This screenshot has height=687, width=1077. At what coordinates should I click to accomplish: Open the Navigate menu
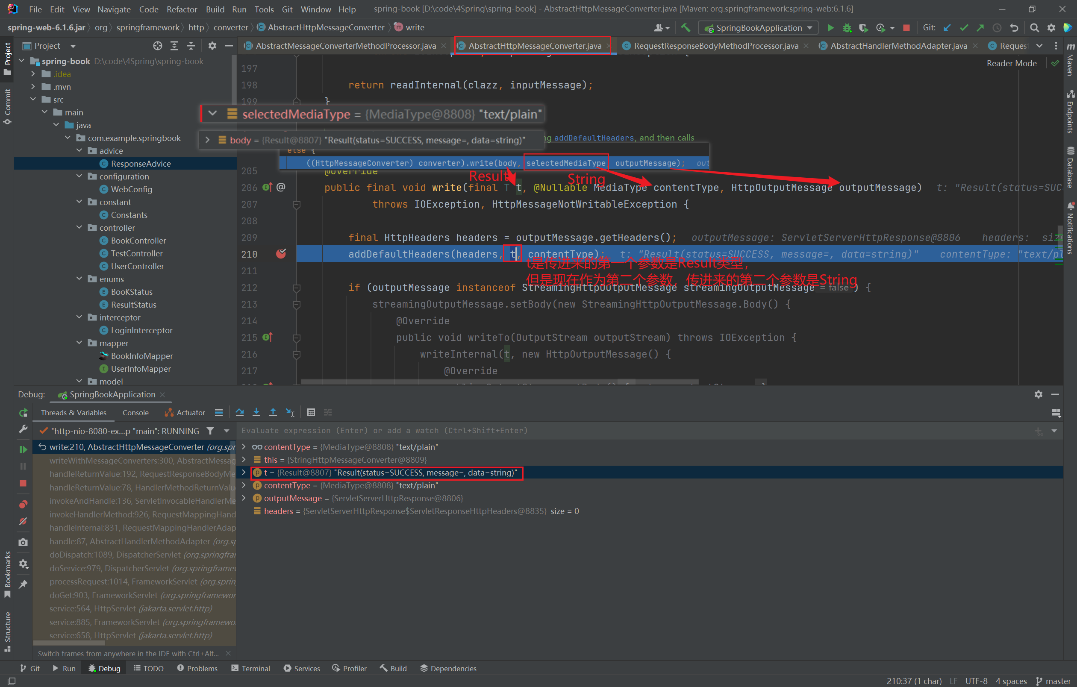(x=114, y=9)
